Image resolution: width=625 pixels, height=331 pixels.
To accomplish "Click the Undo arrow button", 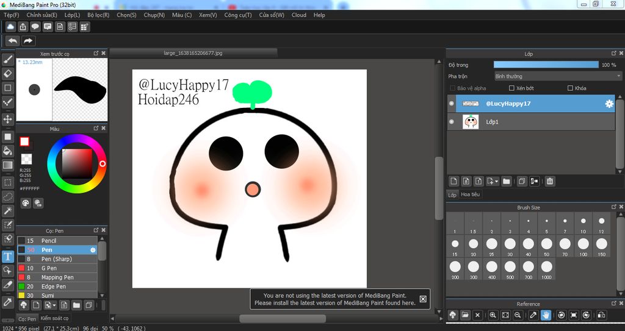I will coord(13,41).
